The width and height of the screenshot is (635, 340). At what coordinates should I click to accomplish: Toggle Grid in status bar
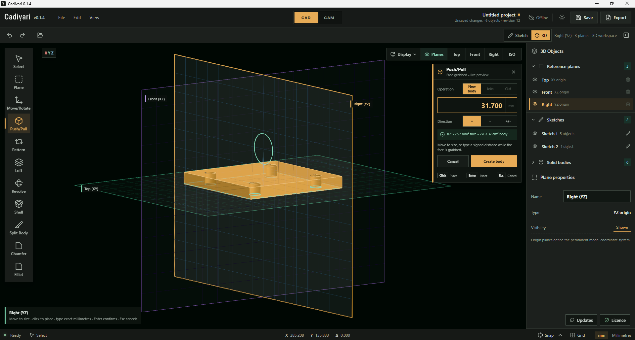point(577,335)
